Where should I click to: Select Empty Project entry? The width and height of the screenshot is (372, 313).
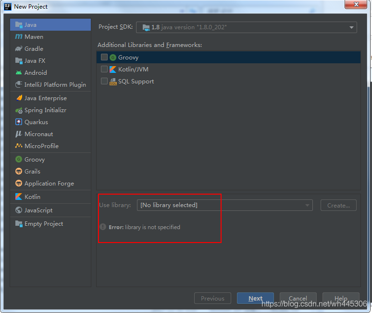(x=50, y=223)
